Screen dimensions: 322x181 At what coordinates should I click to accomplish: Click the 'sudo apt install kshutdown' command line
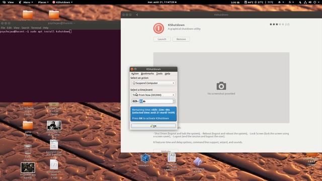click(x=50, y=32)
